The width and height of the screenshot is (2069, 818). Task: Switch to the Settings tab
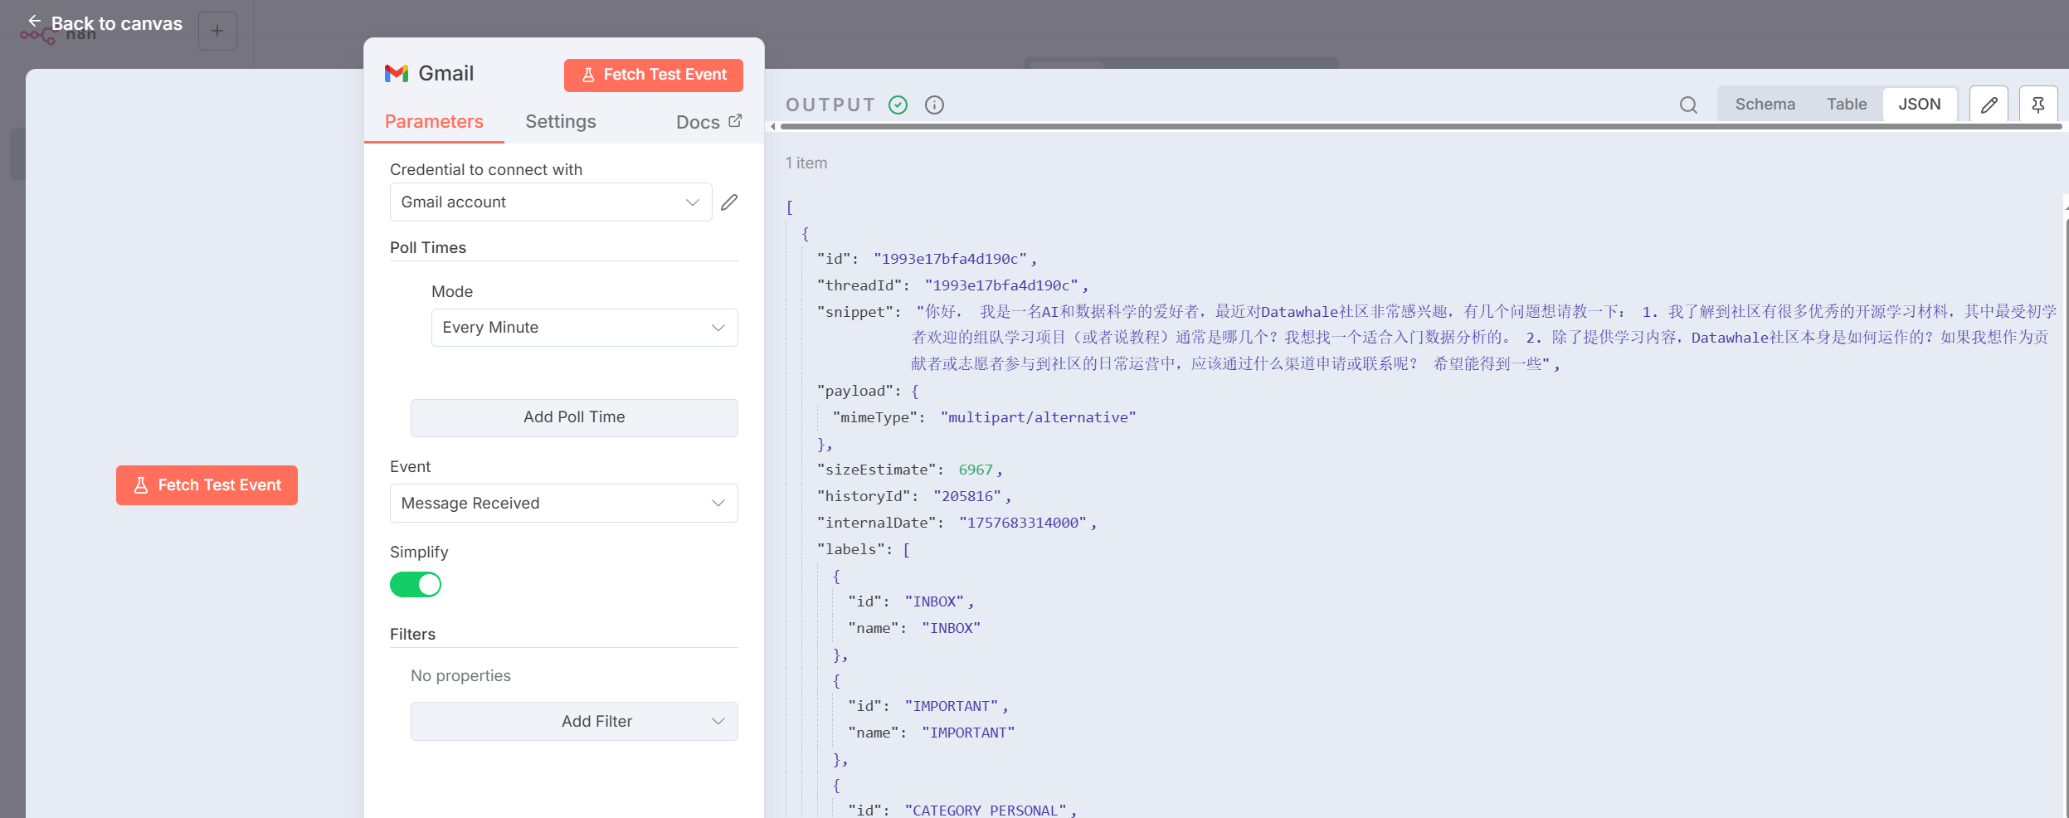click(561, 122)
